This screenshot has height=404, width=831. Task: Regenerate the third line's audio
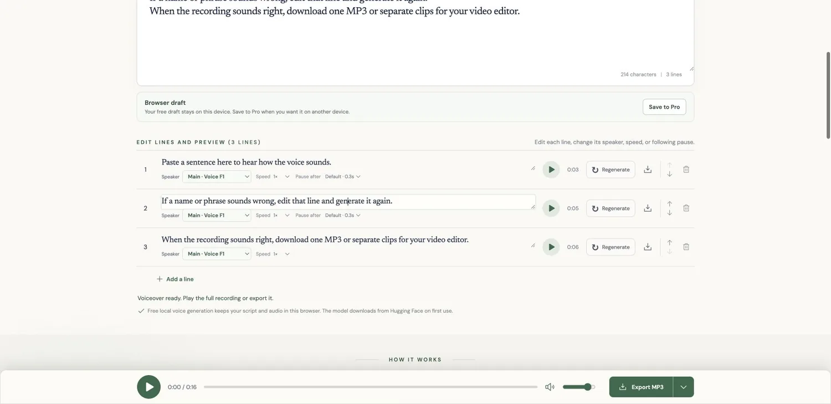611,247
